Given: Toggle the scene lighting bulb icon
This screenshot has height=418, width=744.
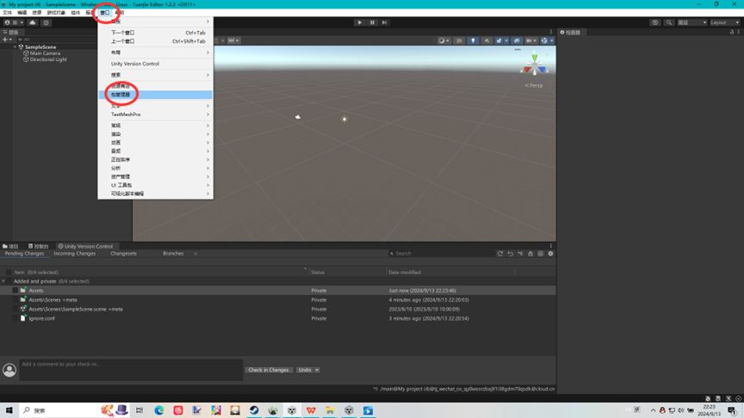Looking at the screenshot, I should point(473,40).
